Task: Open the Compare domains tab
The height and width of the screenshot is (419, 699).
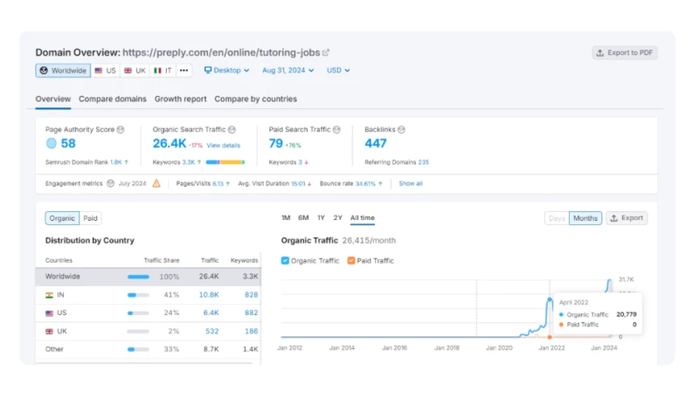Action: (x=113, y=99)
